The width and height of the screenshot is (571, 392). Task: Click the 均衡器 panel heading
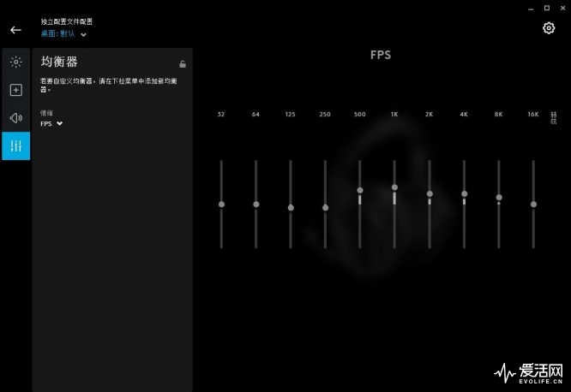(59, 62)
